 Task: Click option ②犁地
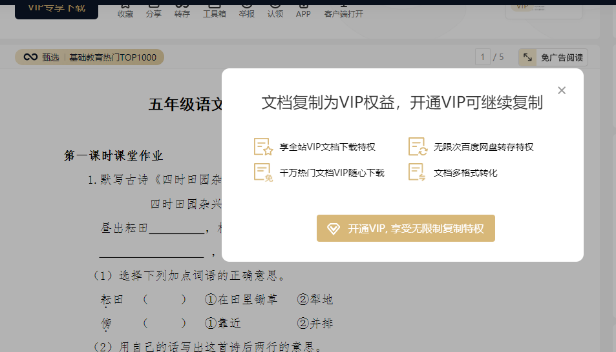(315, 300)
